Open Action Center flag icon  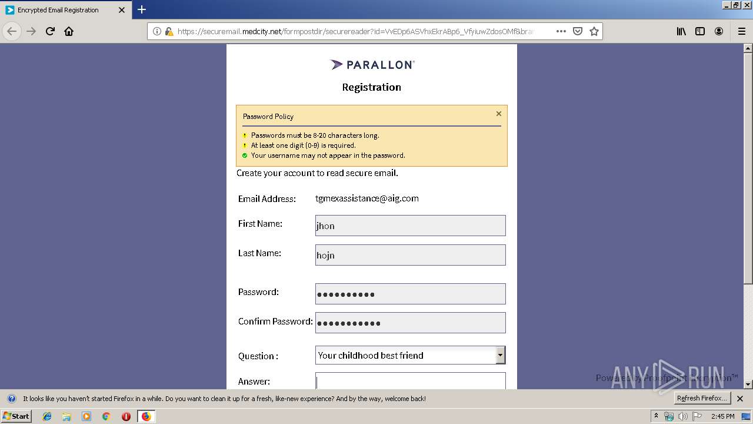point(697,416)
